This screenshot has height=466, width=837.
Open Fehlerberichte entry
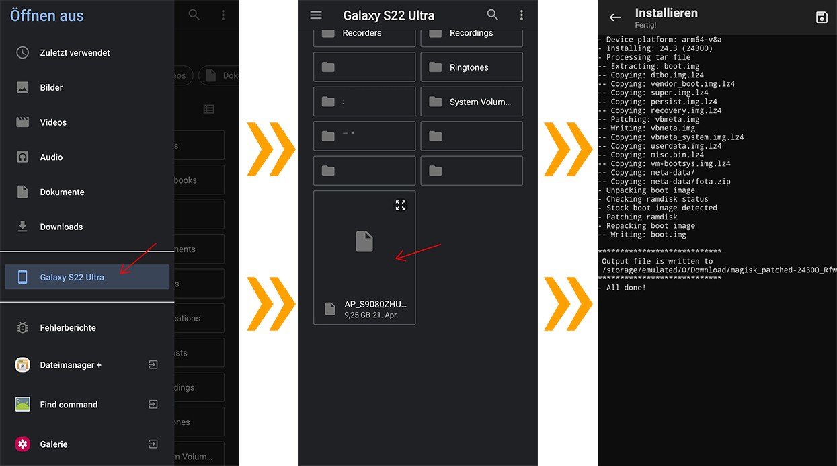87,327
